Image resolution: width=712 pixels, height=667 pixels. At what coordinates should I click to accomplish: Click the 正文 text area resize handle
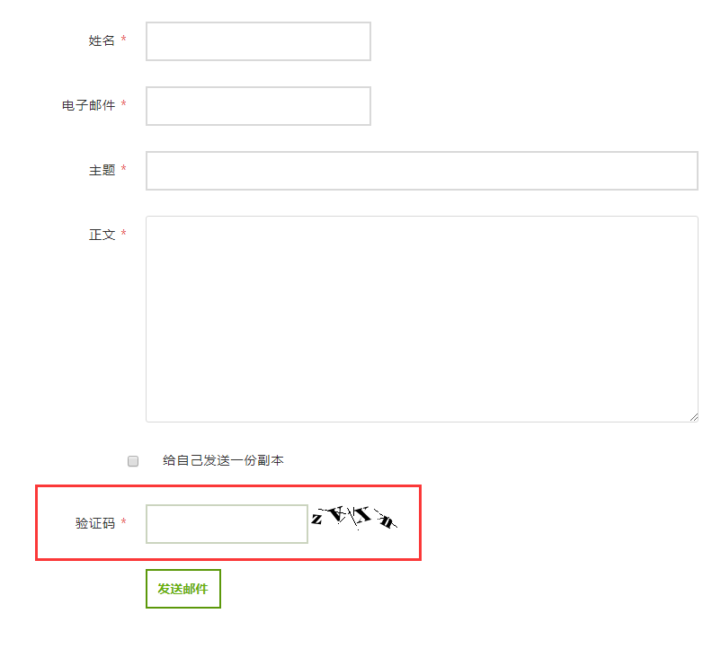coord(693,416)
